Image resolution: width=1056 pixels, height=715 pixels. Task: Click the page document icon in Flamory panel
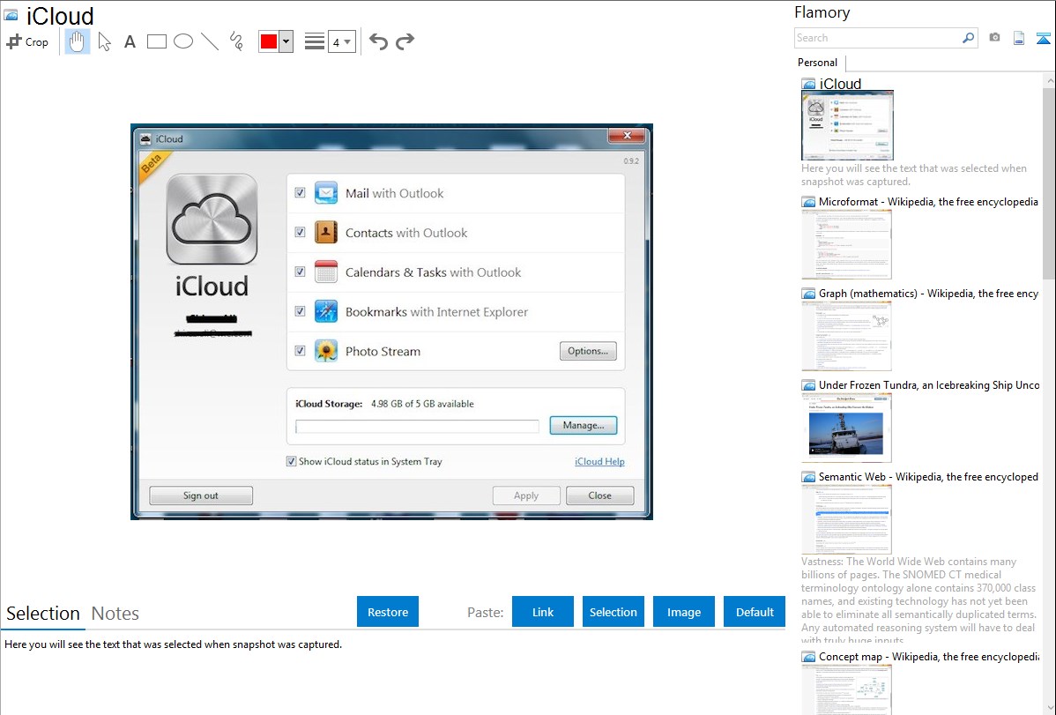click(1019, 38)
